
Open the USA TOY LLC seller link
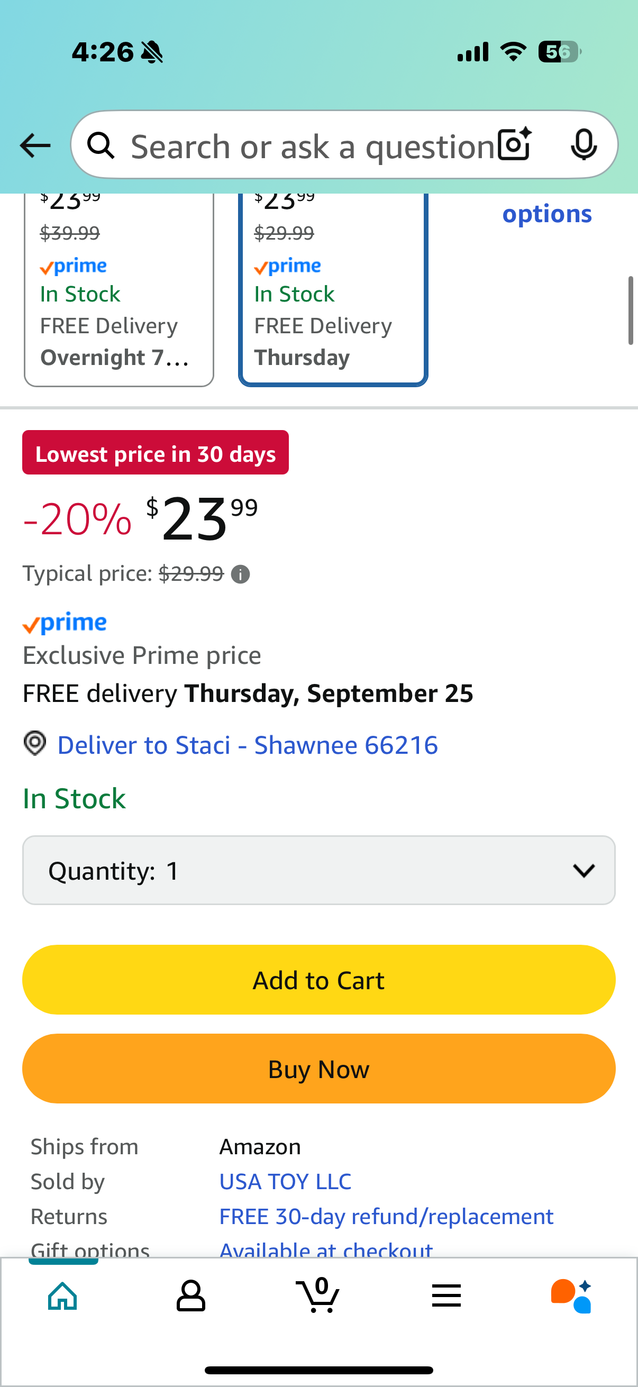pos(285,1182)
